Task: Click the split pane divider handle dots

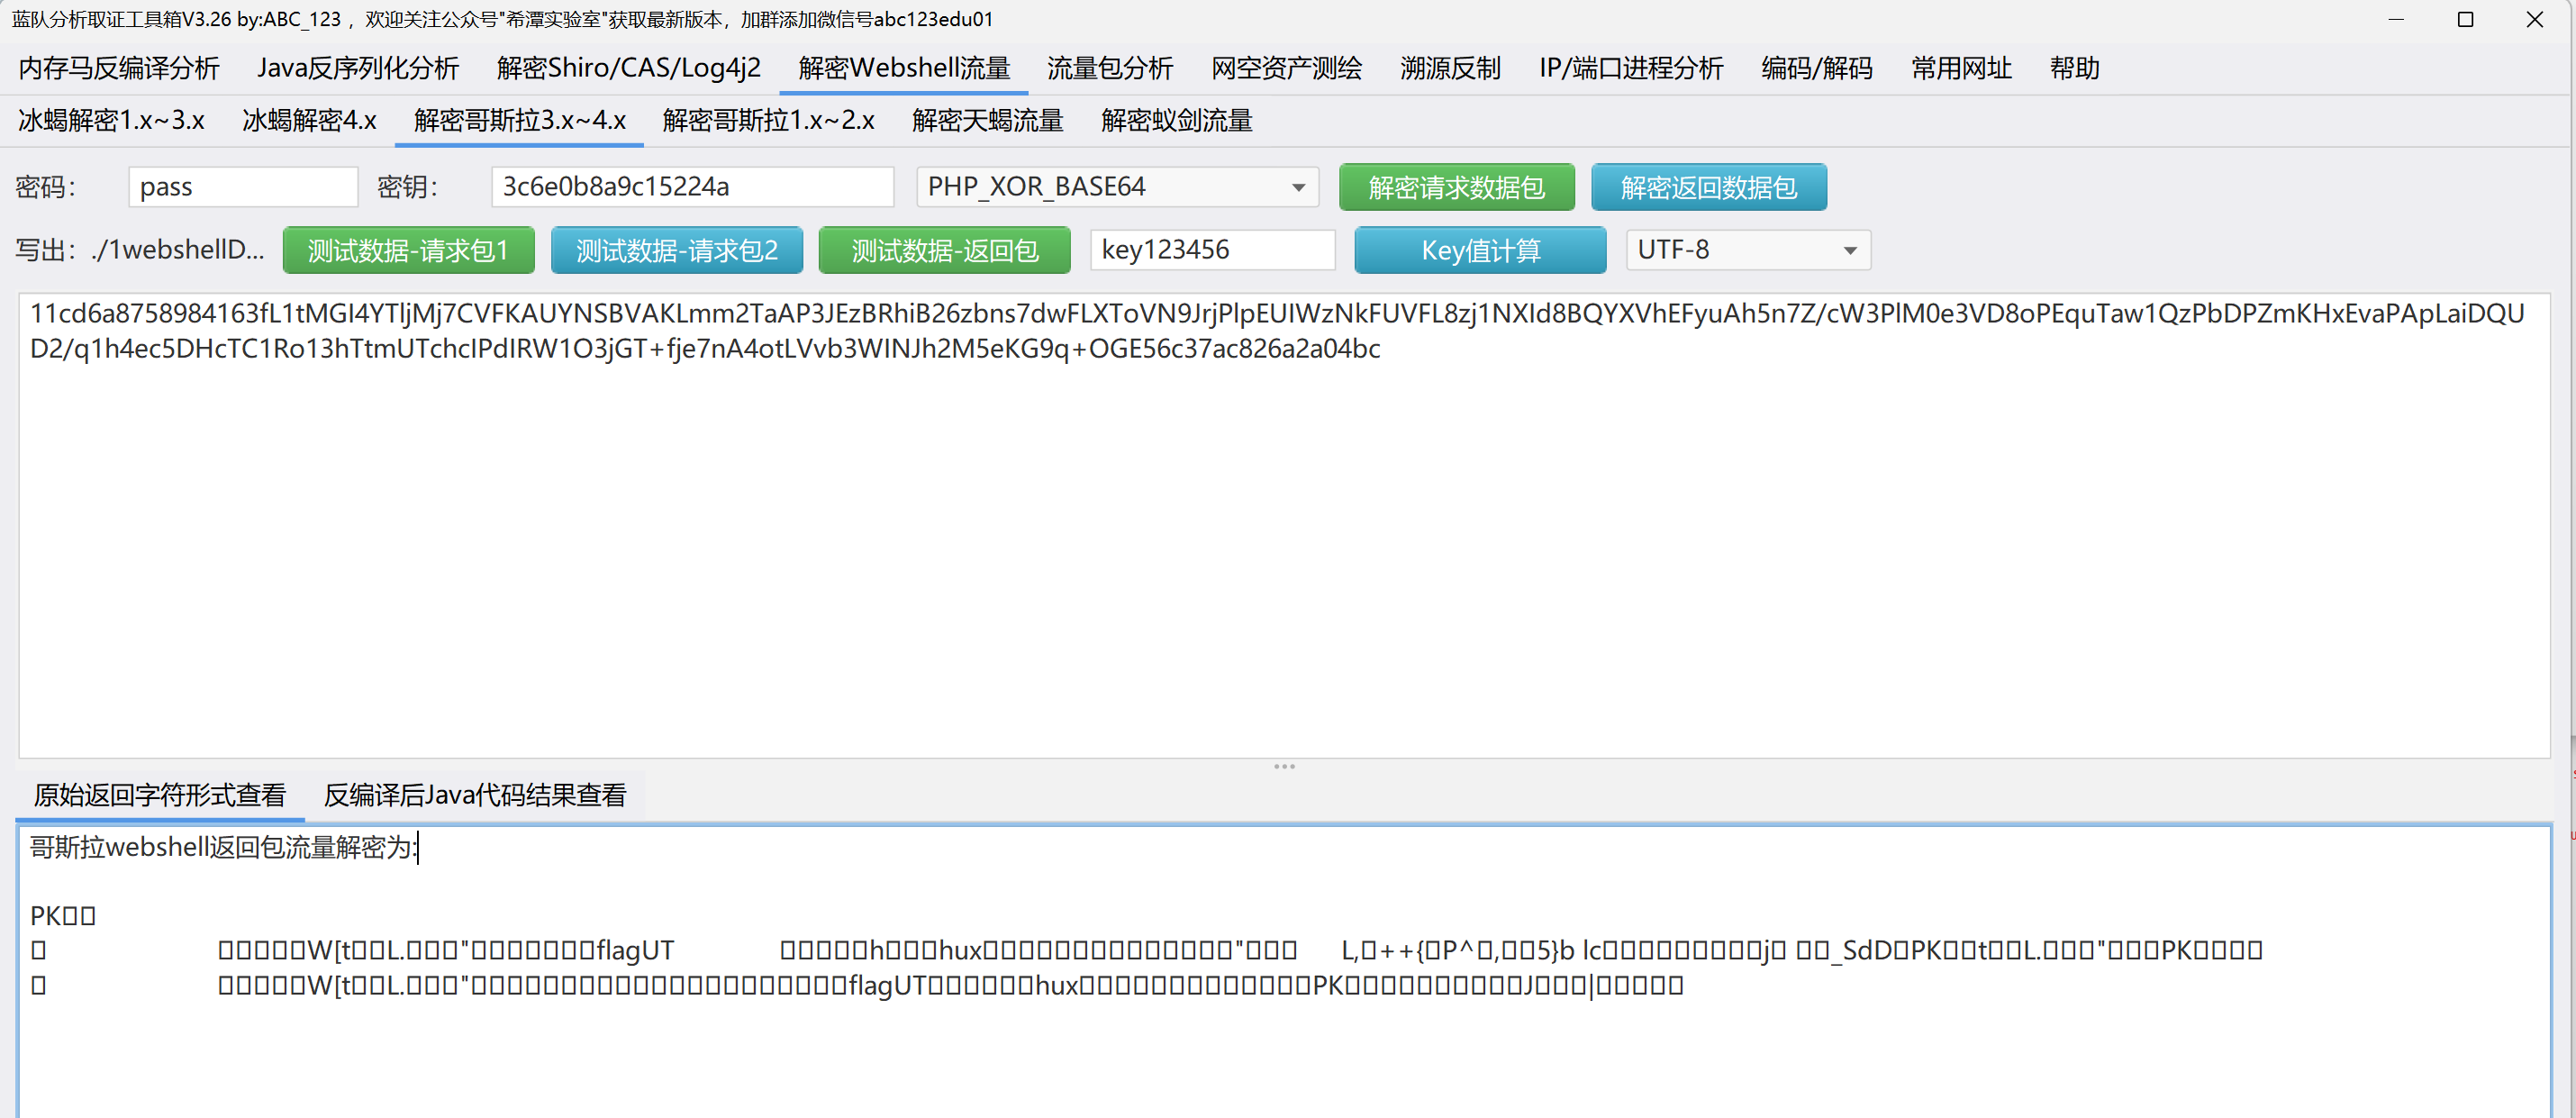Action: [x=1284, y=767]
